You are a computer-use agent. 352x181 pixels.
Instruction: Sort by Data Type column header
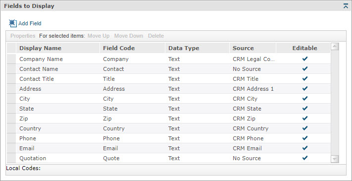(198, 48)
